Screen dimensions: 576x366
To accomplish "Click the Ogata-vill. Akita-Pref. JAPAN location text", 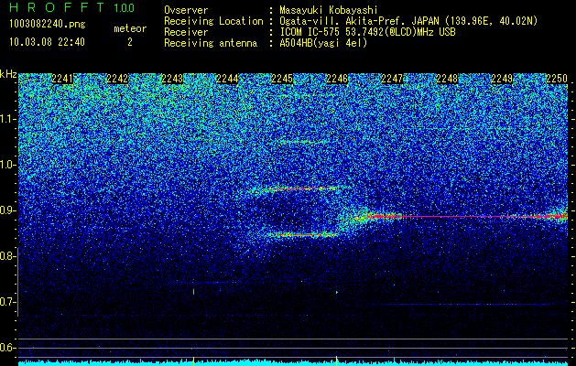I will tap(408, 21).
